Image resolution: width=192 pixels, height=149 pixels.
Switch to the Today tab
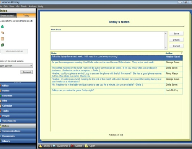(x=26, y=16)
